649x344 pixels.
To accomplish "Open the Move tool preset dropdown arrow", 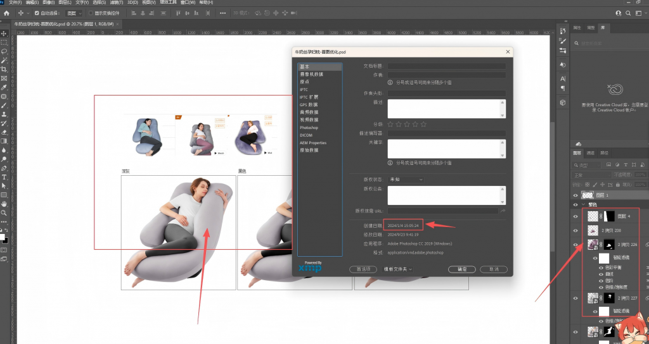I will coord(28,13).
